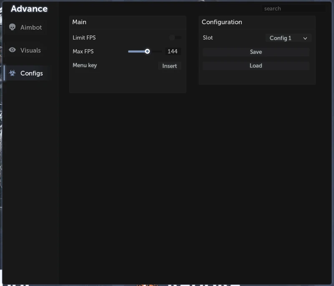Load the selected configuration
The height and width of the screenshot is (286, 334).
point(256,66)
